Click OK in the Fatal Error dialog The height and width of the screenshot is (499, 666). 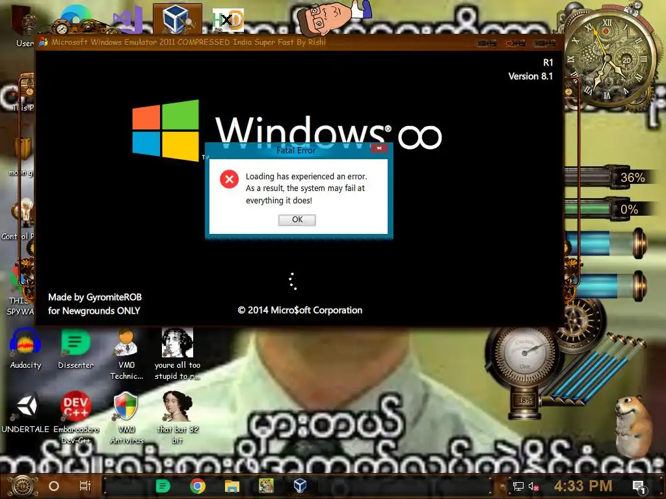click(297, 220)
